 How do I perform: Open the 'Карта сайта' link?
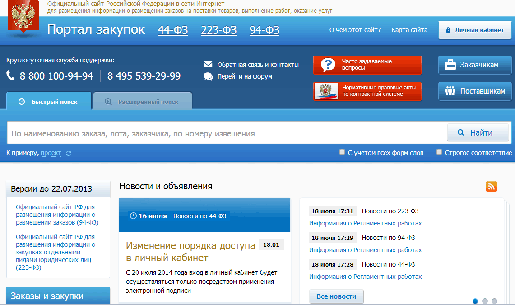(409, 30)
